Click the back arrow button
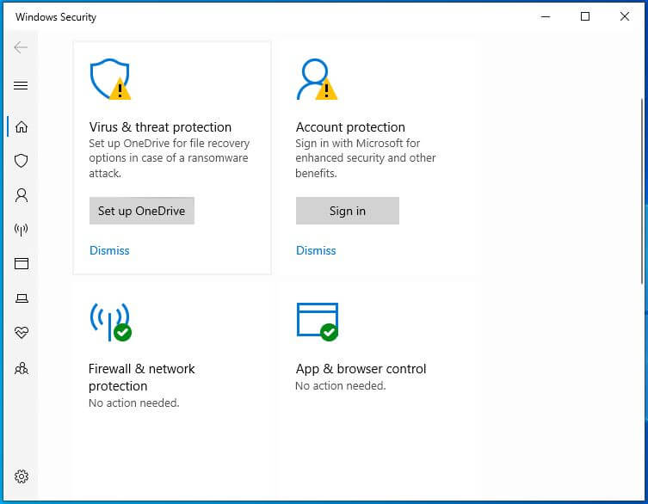 [x=22, y=47]
